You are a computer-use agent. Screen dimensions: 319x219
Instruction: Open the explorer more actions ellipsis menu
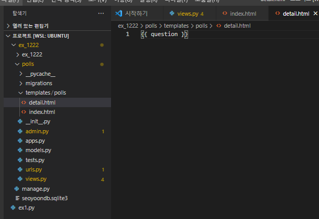coord(101,14)
